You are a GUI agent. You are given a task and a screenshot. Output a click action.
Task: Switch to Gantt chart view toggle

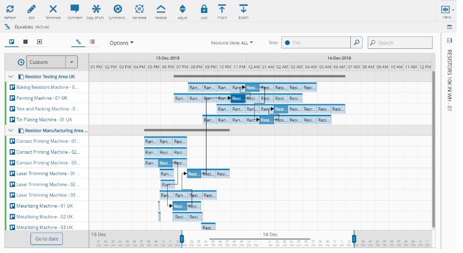coord(78,42)
